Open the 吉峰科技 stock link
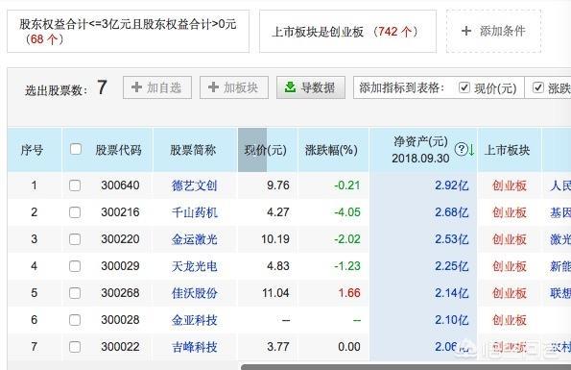This screenshot has height=370, width=571. point(194,347)
